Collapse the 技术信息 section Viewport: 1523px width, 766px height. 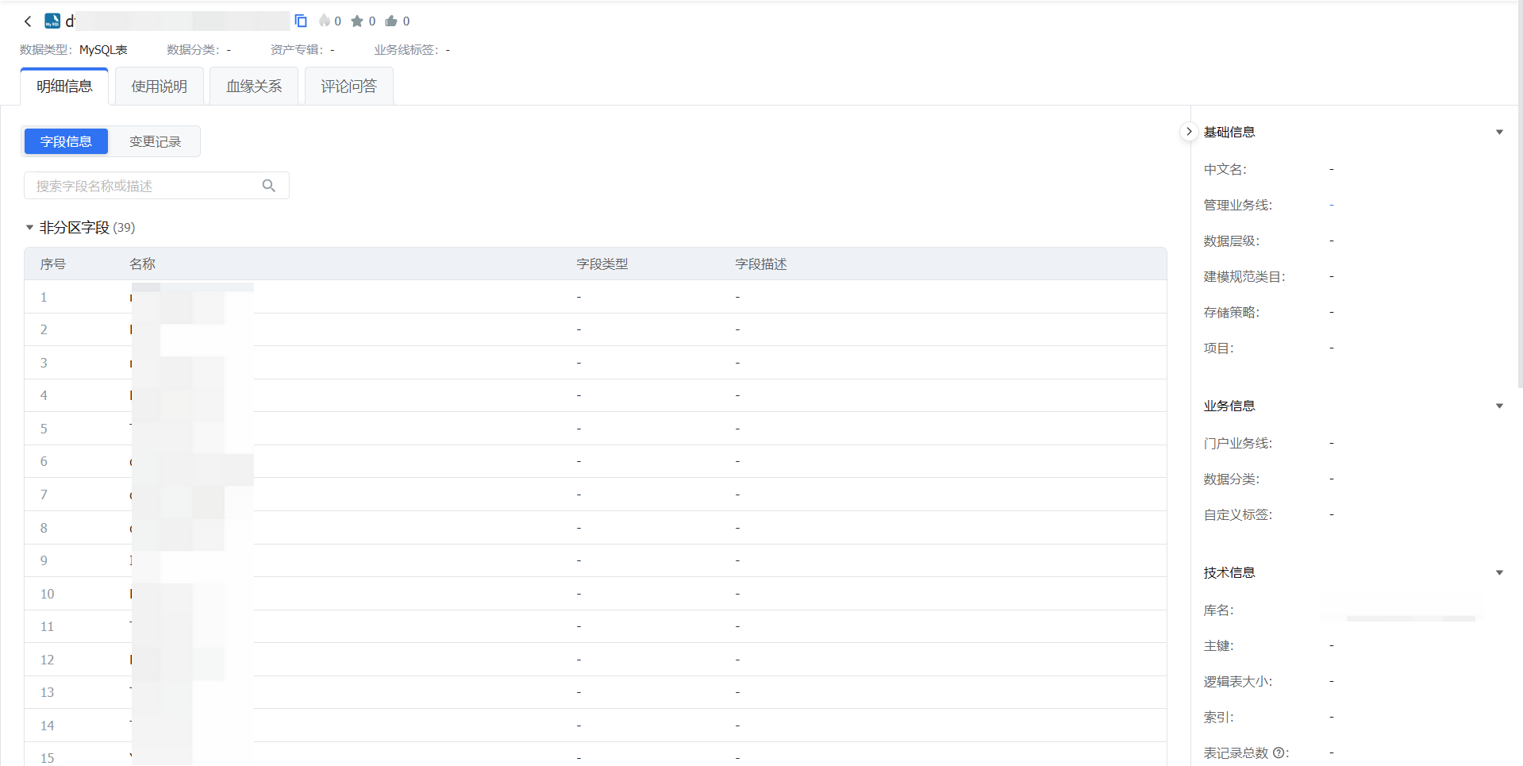click(1499, 572)
